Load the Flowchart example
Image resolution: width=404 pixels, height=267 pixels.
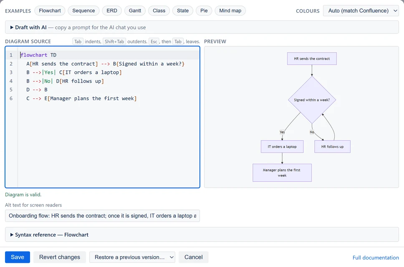coord(50,10)
